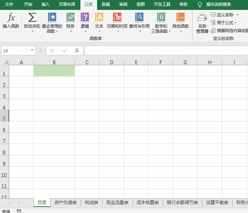Open the Financial (财务) functions icon
Image resolution: width=248 pixels, height=213 pixels.
pos(71,17)
